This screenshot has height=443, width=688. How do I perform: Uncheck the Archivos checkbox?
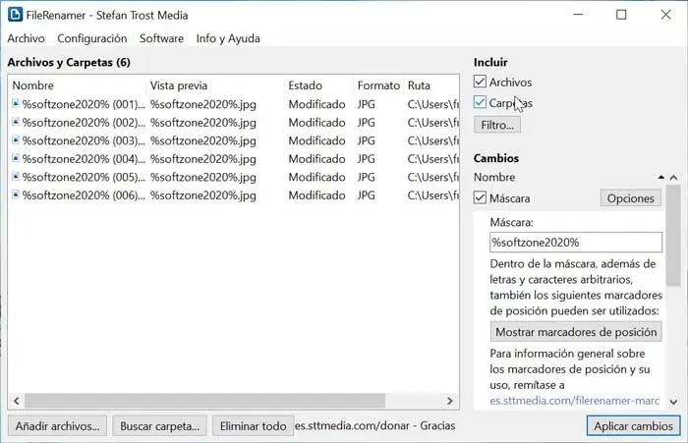coord(480,82)
